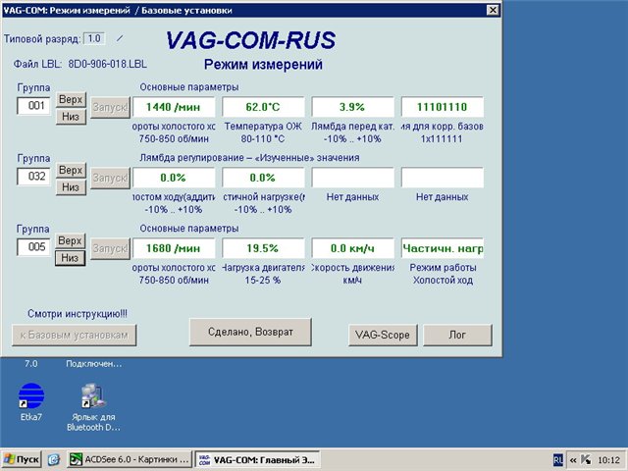Image resolution: width=628 pixels, height=471 pixels.
Task: Click the к Базовым установкам button
Action: click(75, 335)
